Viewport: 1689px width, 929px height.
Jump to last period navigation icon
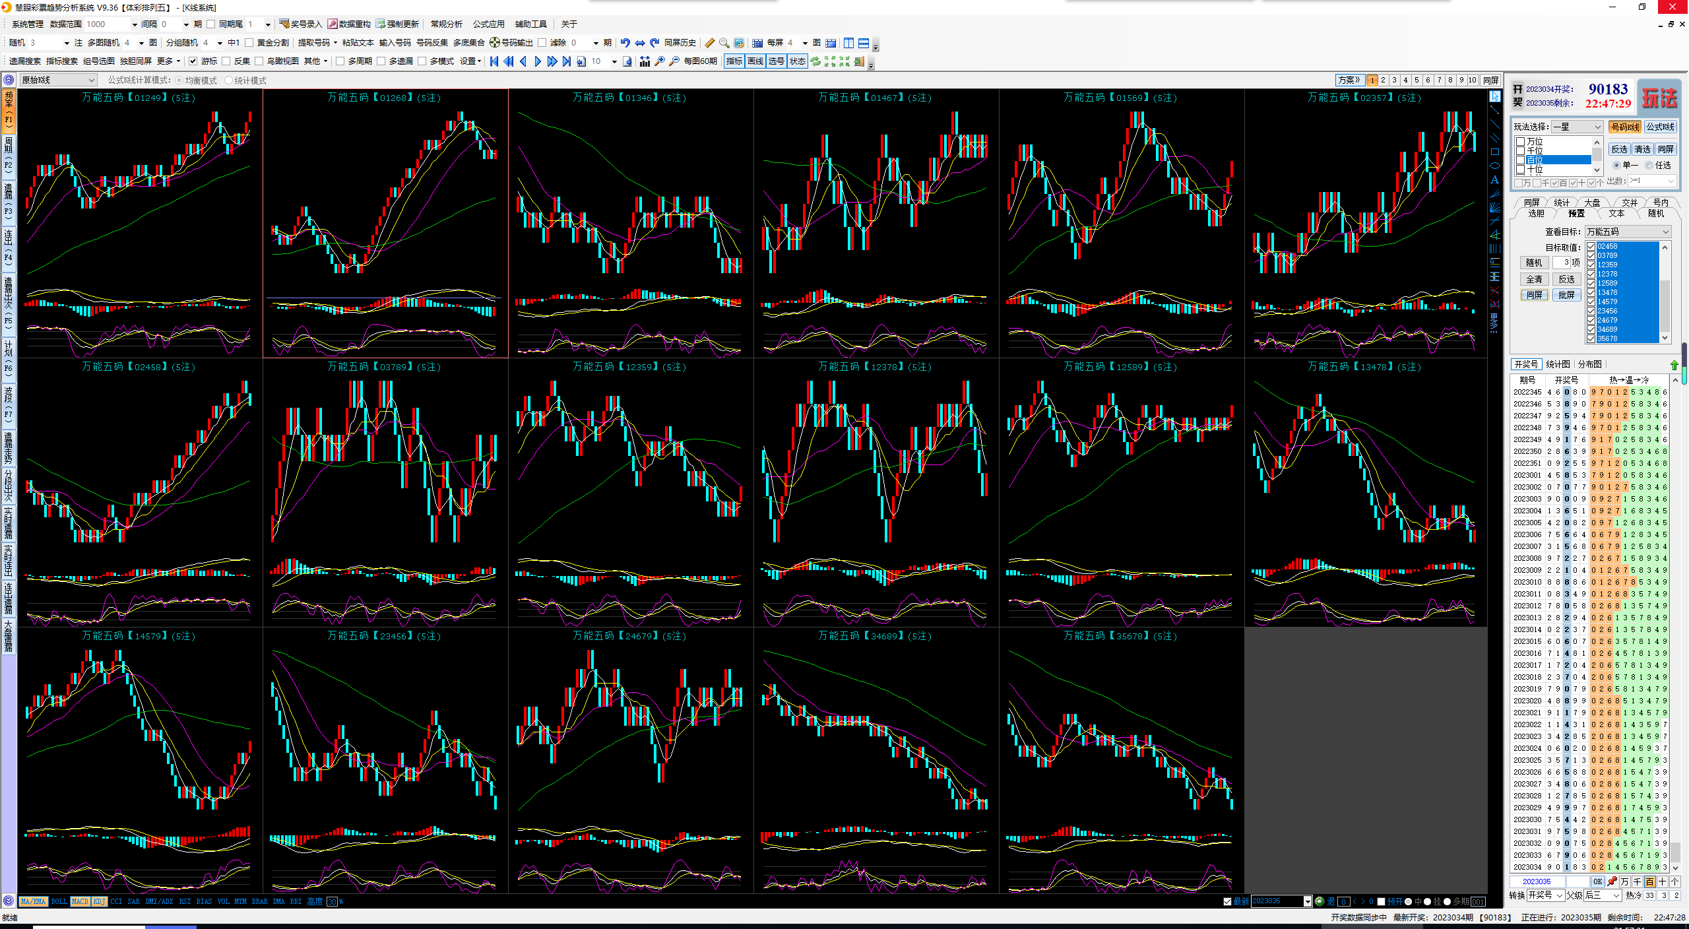pyautogui.click(x=567, y=61)
